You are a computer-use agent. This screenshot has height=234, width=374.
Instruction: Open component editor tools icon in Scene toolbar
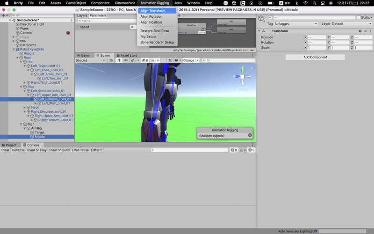coord(170,60)
